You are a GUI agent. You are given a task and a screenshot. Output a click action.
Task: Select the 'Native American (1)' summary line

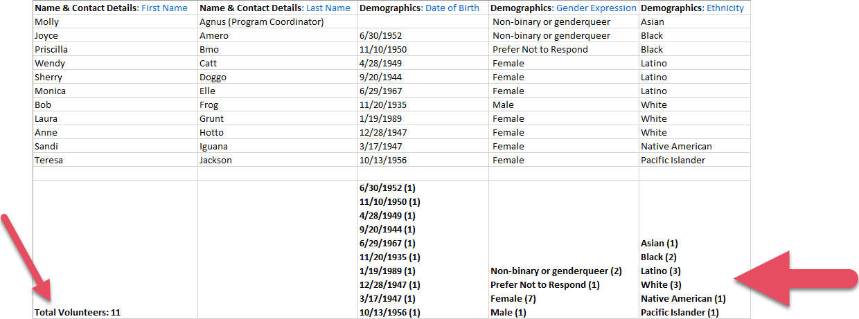pyautogui.click(x=683, y=298)
